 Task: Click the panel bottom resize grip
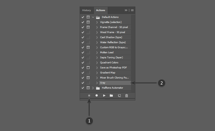pos(107,99)
